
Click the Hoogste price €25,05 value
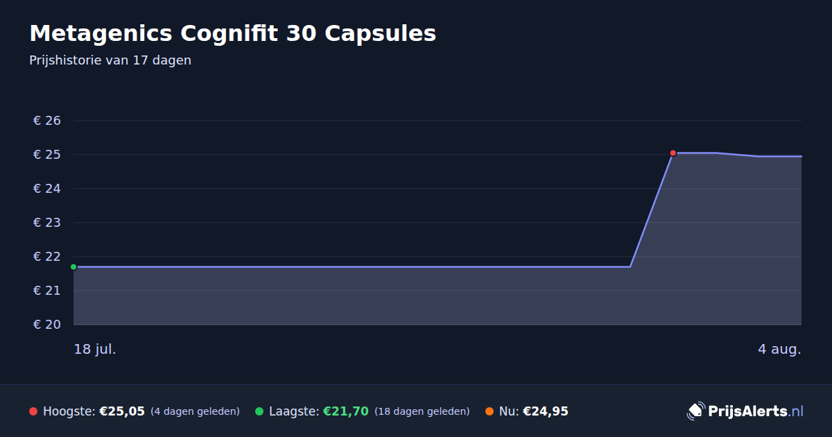pos(122,411)
